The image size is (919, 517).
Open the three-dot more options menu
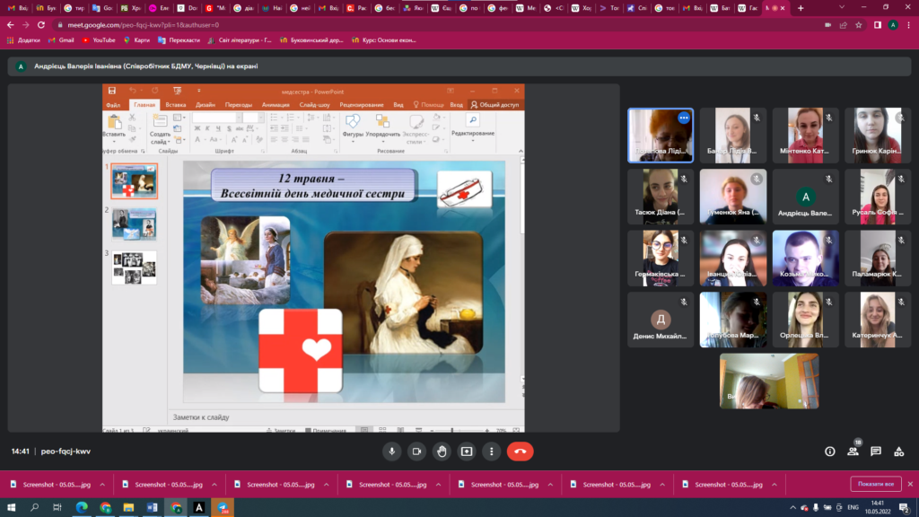click(x=491, y=451)
